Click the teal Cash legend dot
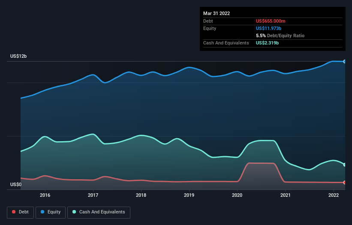This screenshot has width=352, height=225. [x=74, y=212]
